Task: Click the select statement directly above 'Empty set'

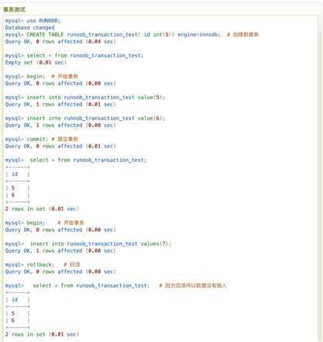Action: [x=74, y=56]
